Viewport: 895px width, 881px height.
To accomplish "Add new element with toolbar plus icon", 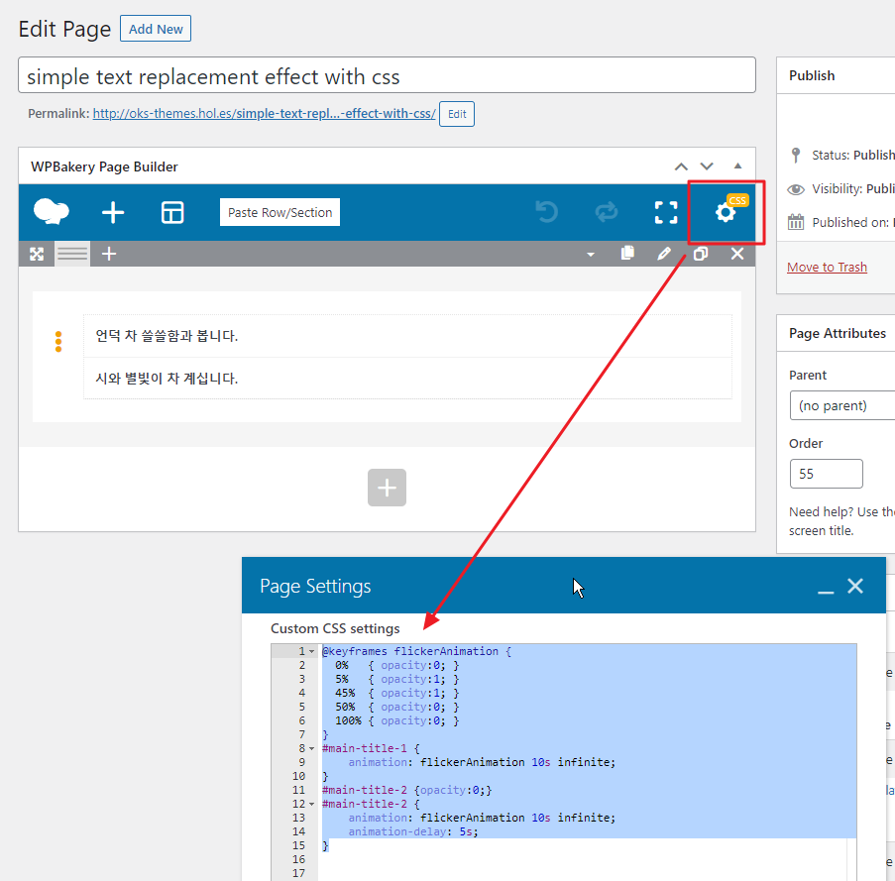I will point(113,212).
